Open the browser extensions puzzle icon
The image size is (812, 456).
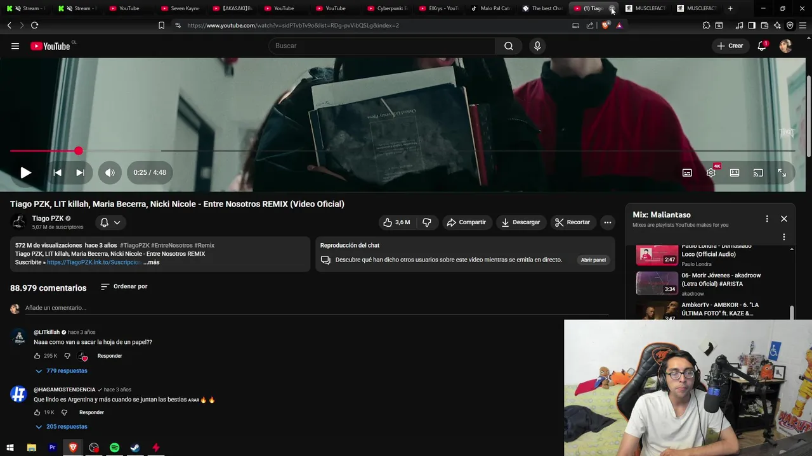(706, 25)
